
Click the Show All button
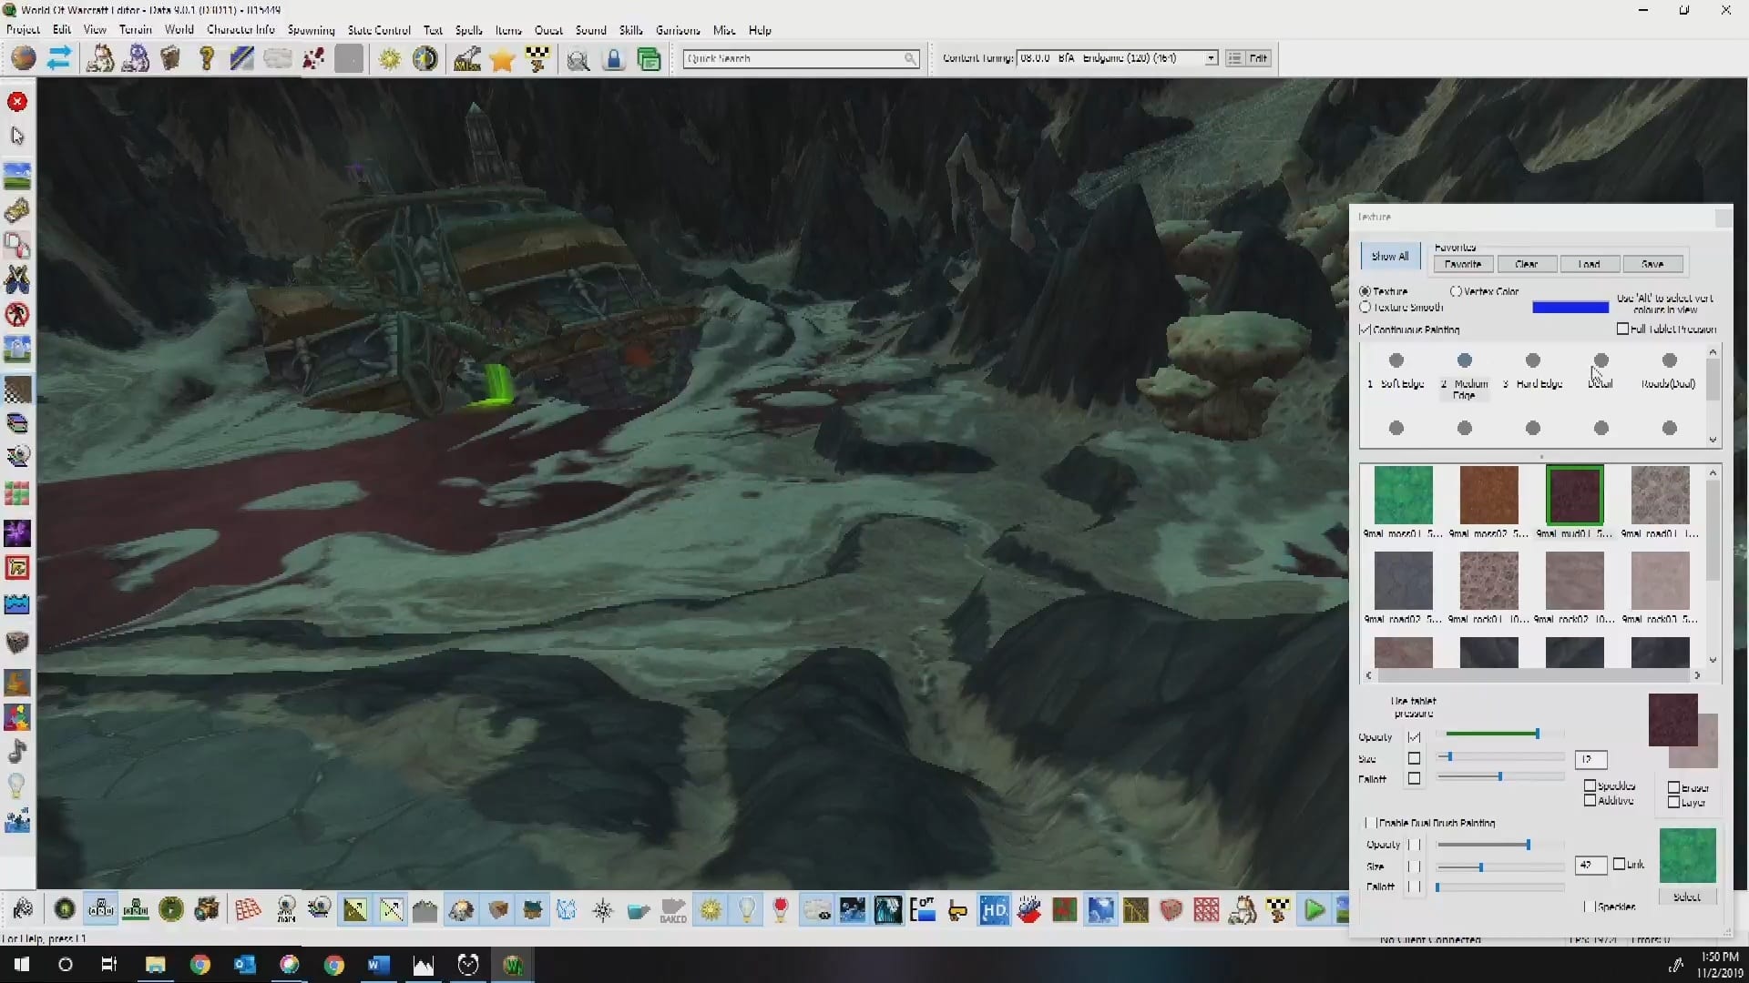click(1389, 257)
